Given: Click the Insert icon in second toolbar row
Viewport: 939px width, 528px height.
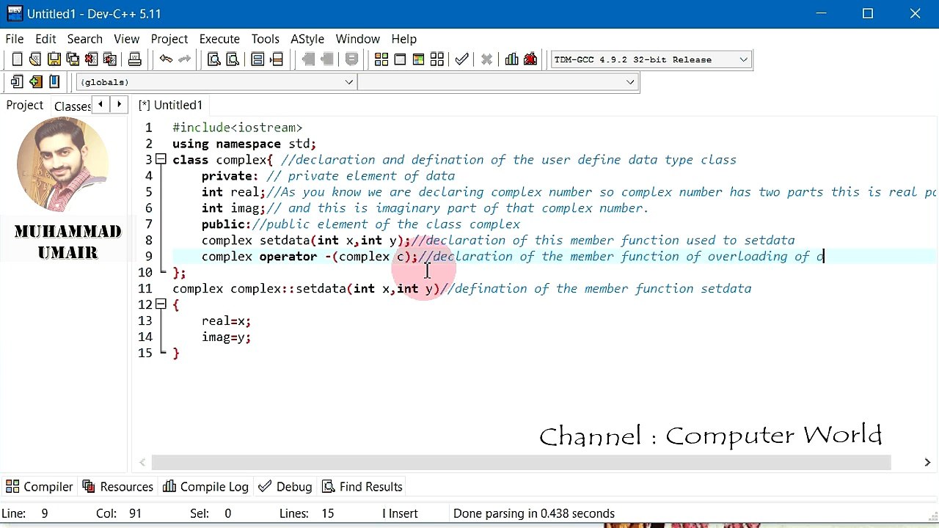Looking at the screenshot, I should pyautogui.click(x=35, y=82).
